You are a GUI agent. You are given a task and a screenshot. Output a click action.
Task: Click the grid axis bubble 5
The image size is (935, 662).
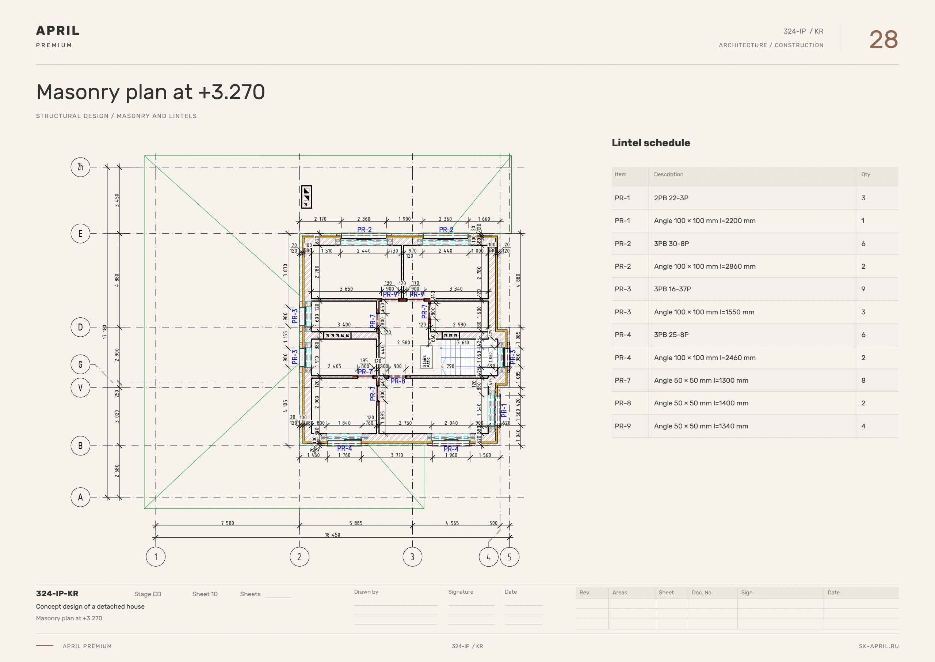click(510, 557)
